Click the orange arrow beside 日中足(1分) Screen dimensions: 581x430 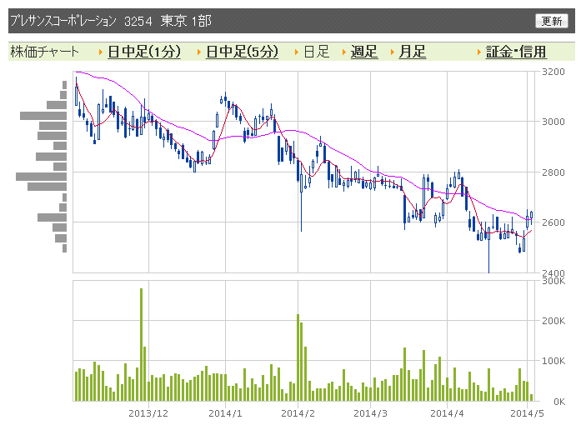pos(100,52)
